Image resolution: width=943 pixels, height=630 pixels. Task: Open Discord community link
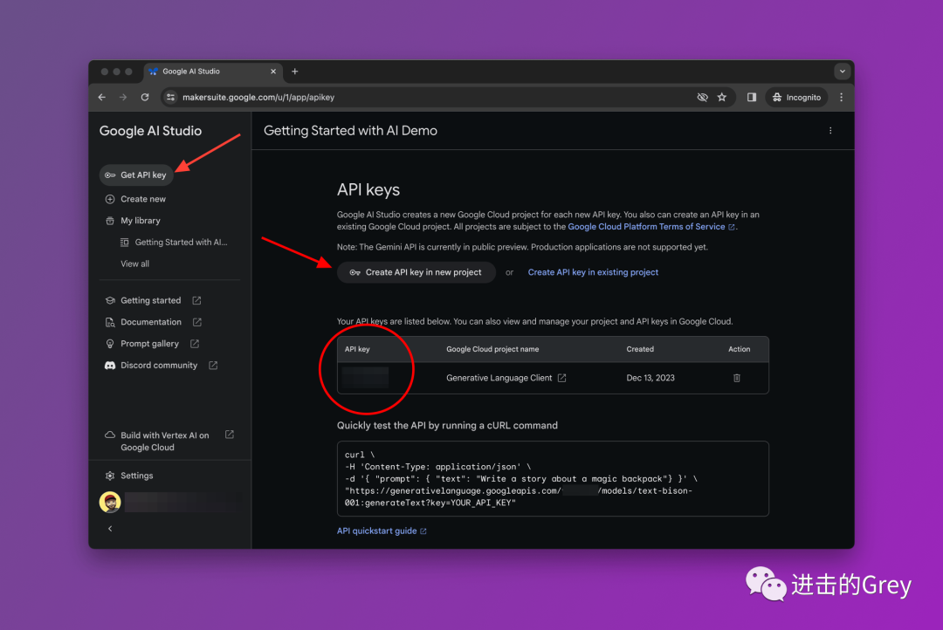162,365
